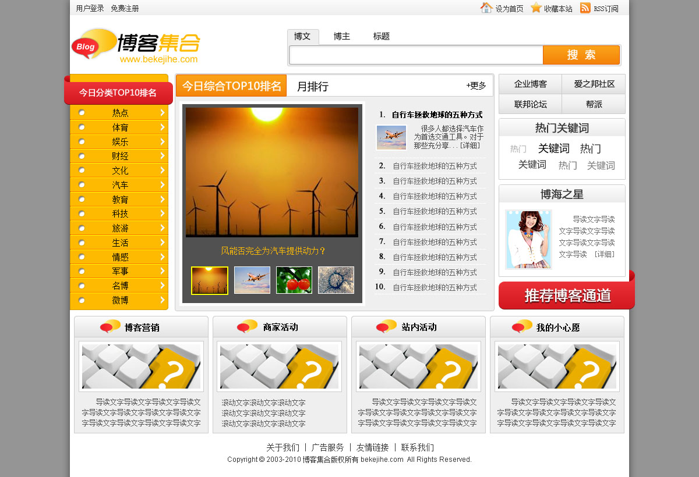This screenshot has height=477, width=699.
Task: Open the 联邦论坛 link
Action: [531, 104]
